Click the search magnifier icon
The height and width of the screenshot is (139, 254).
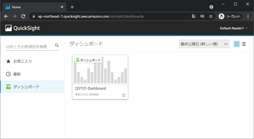coord(57,45)
